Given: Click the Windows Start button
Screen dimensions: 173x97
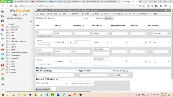Looking at the screenshot, I should point(3,95).
